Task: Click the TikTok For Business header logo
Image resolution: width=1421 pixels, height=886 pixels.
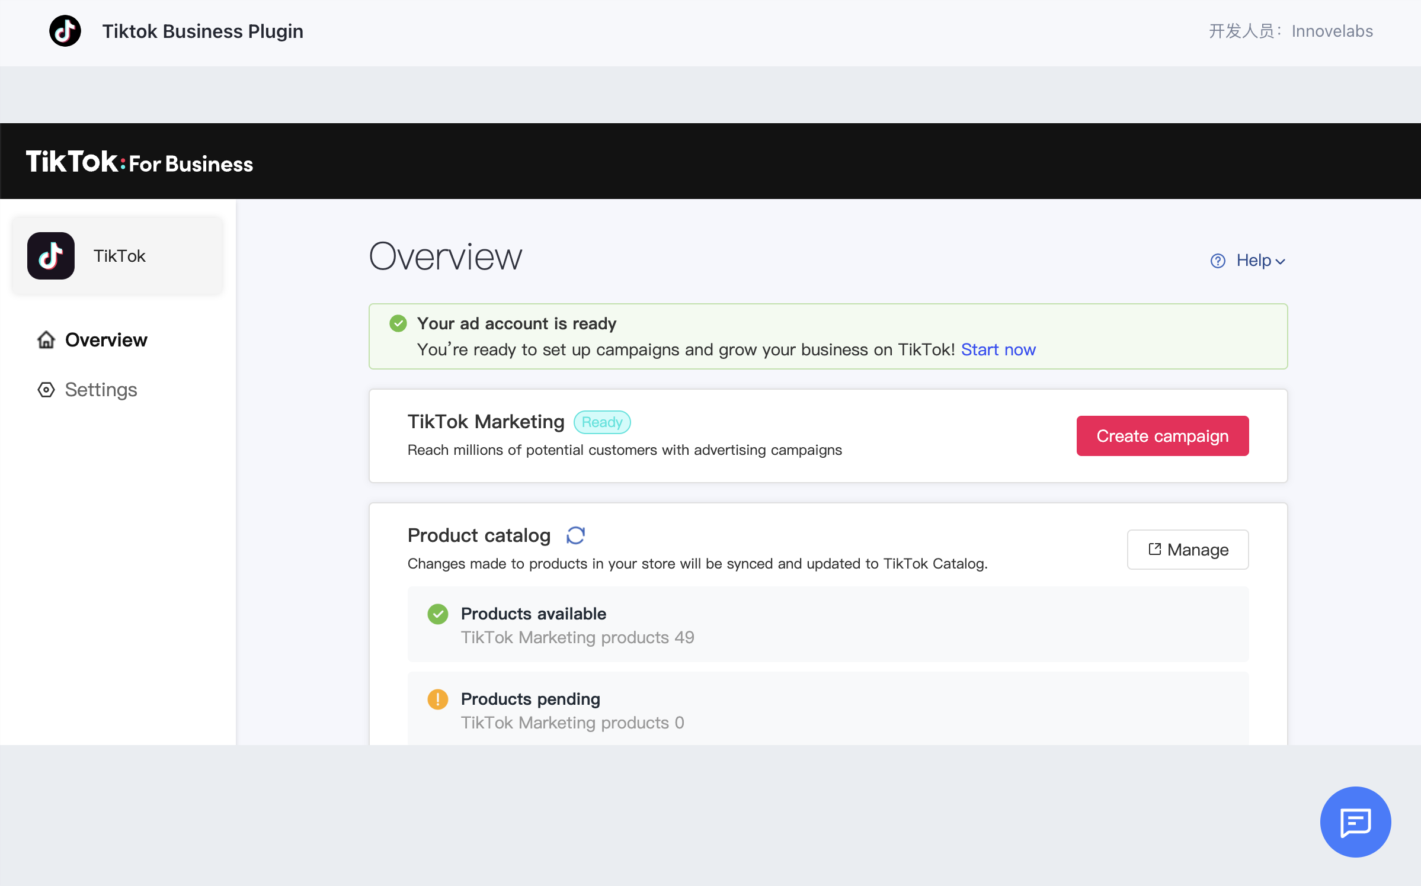Action: point(139,162)
